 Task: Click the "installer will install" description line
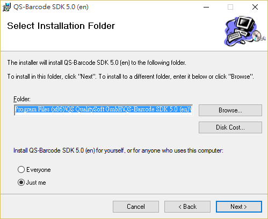point(97,63)
